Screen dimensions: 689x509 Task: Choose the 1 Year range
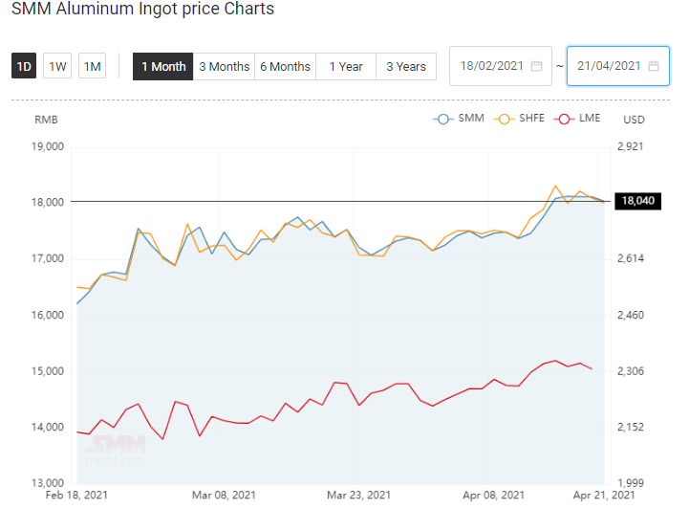point(346,66)
